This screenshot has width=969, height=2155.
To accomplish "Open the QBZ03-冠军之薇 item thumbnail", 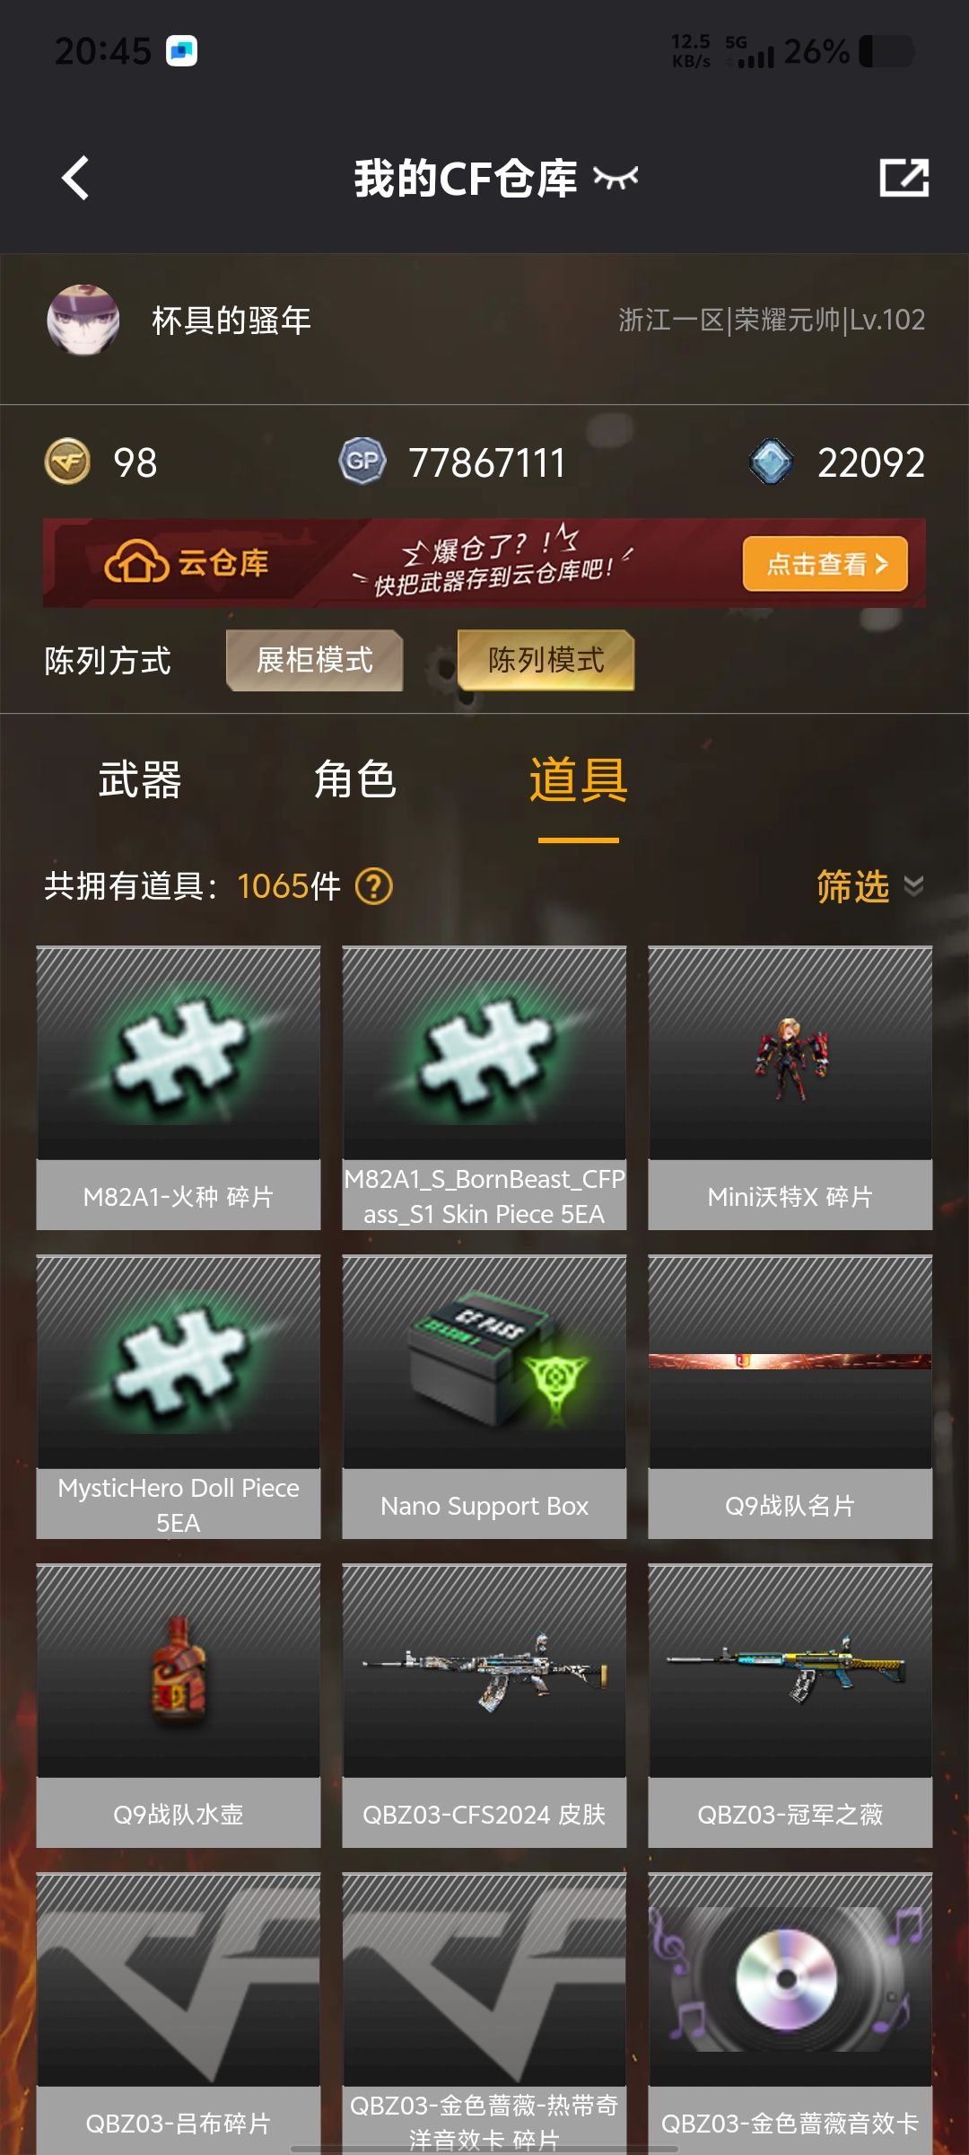I will 790,1670.
